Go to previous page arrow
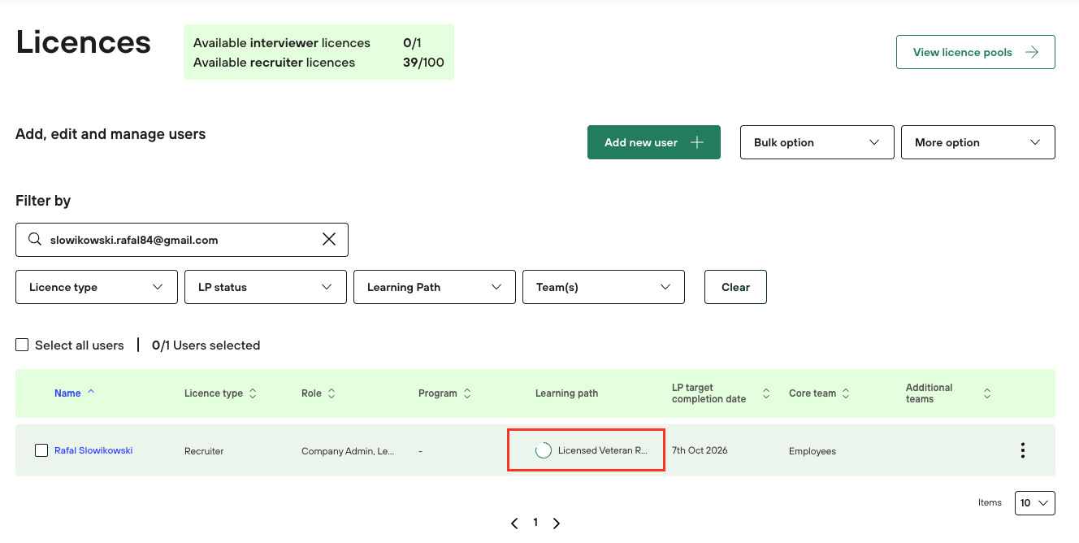 [514, 523]
